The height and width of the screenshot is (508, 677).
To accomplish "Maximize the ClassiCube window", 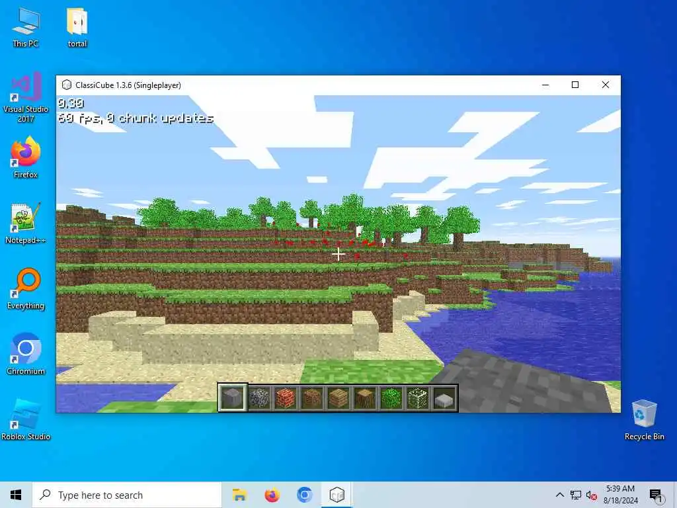I will [x=575, y=85].
